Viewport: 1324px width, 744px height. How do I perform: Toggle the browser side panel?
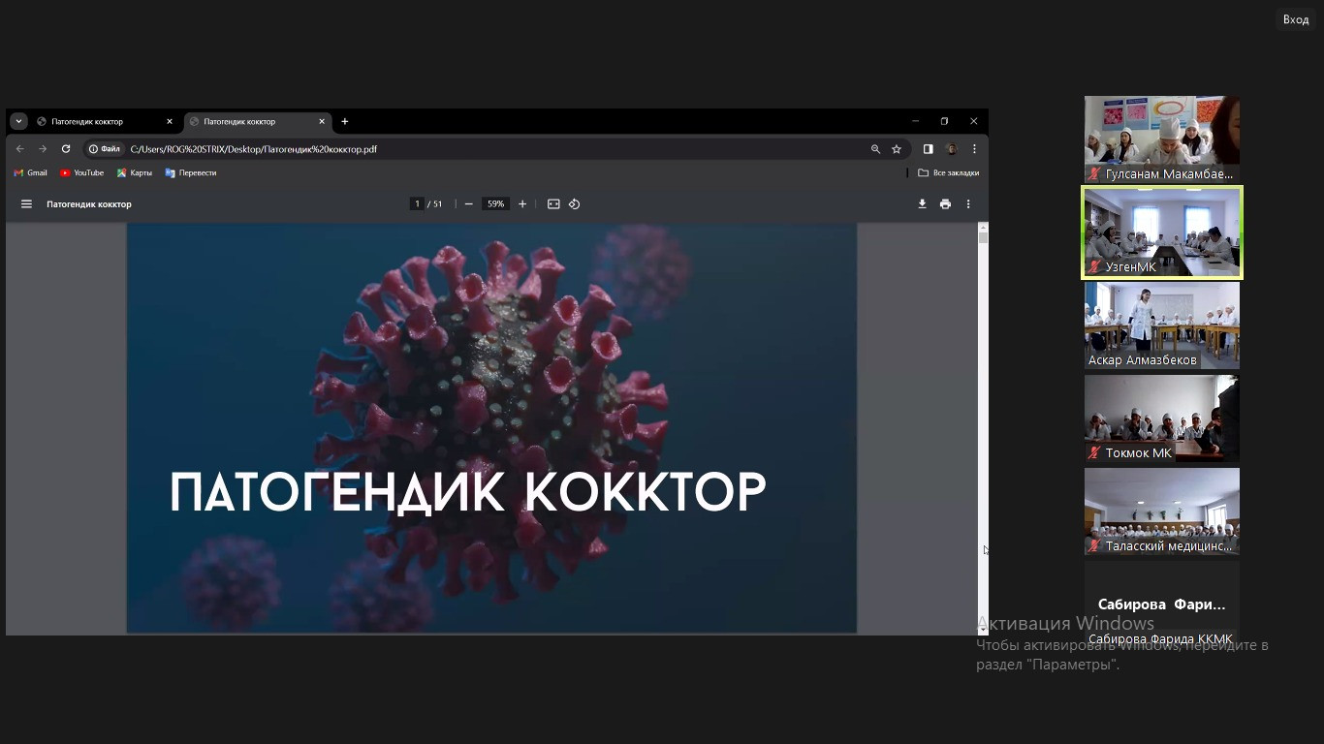tap(928, 149)
